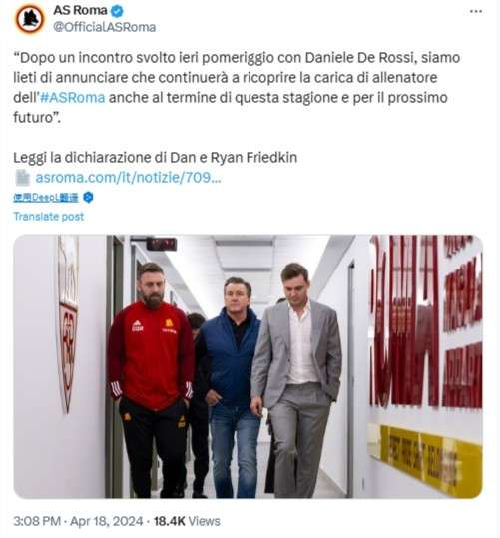
Task: Follow the asroma.com/it/notizie link
Action: (x=128, y=178)
